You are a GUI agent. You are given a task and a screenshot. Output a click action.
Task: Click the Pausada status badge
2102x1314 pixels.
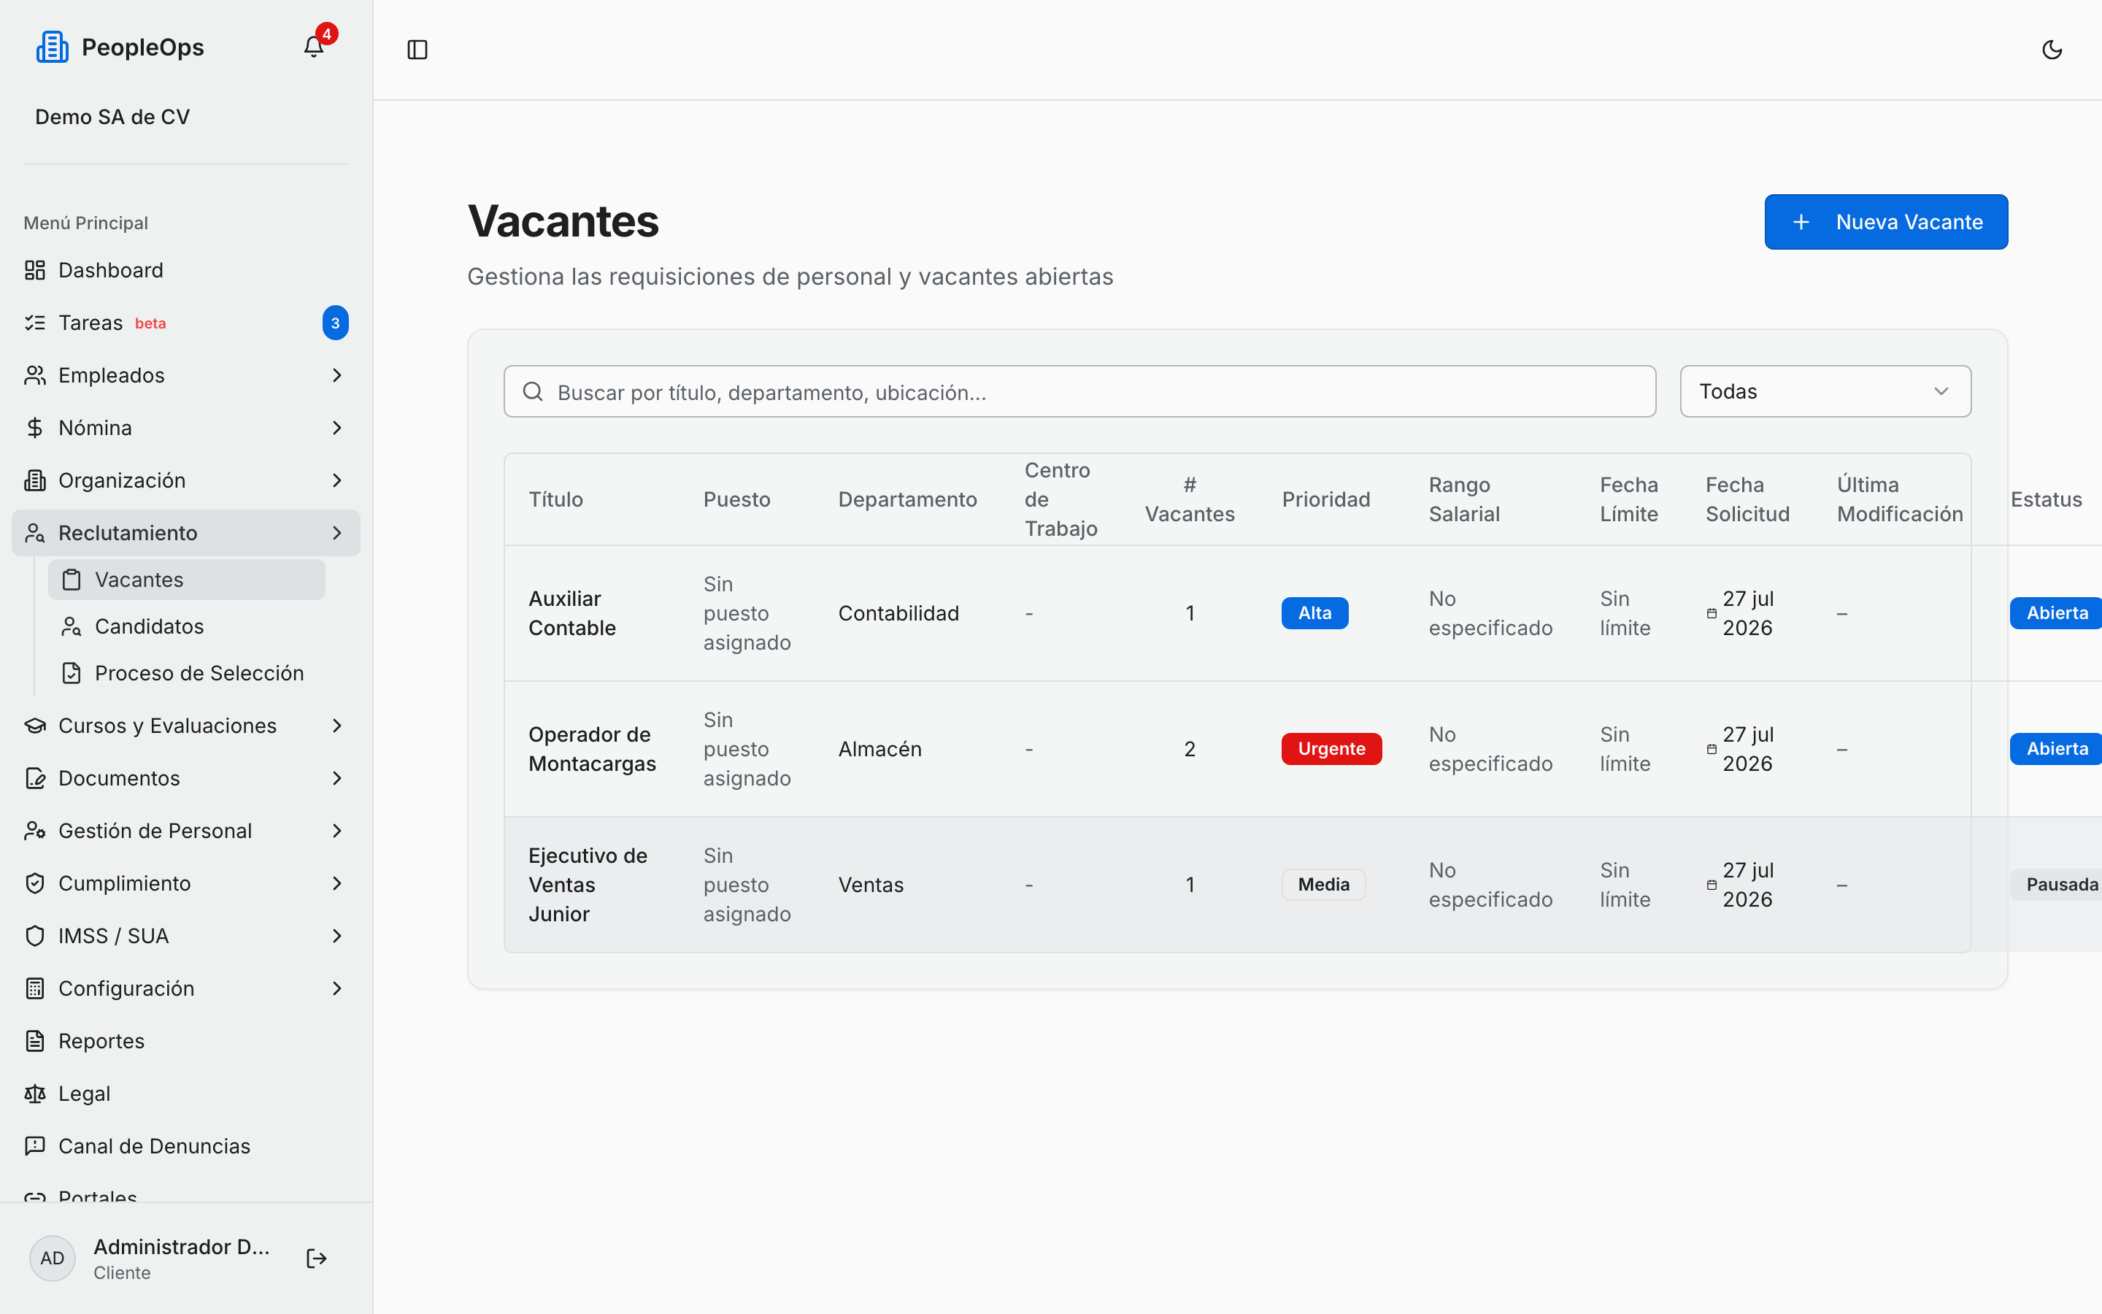(x=2057, y=885)
